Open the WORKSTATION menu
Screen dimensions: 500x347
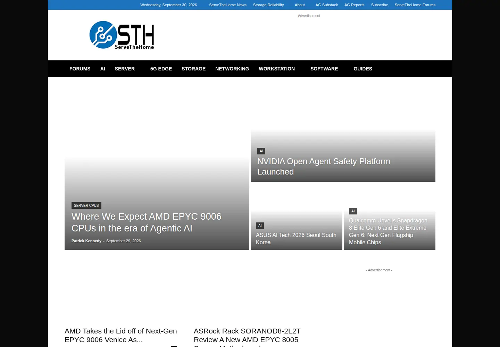277,69
